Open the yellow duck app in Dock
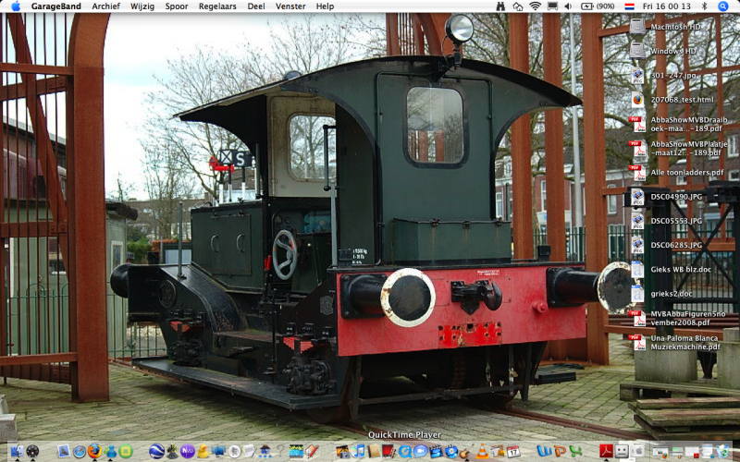Image resolution: width=740 pixels, height=462 pixels. pos(203,451)
